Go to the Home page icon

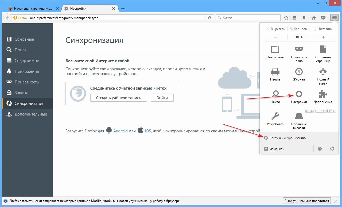point(314,18)
